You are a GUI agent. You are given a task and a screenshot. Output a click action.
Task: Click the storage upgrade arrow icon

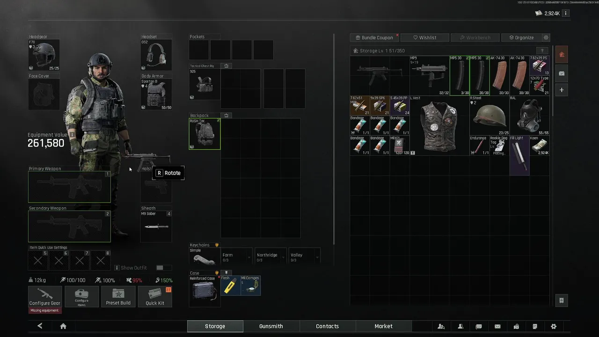pos(542,51)
